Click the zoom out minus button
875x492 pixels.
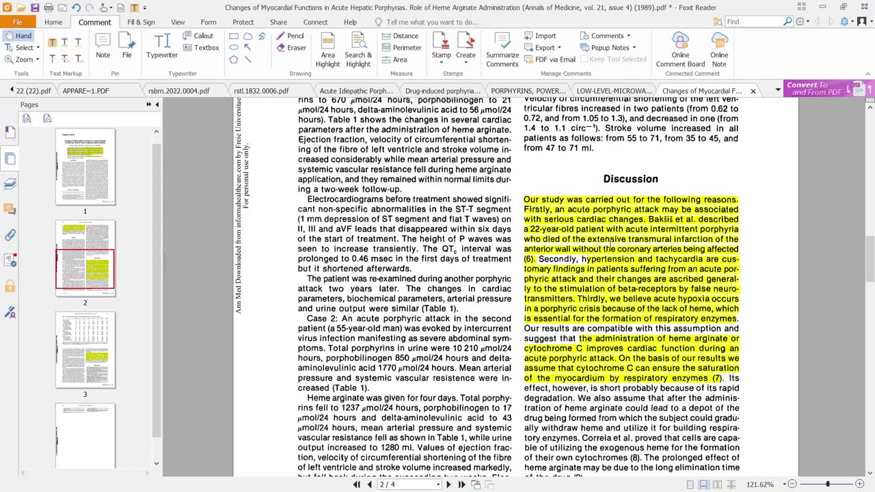pyautogui.click(x=792, y=484)
